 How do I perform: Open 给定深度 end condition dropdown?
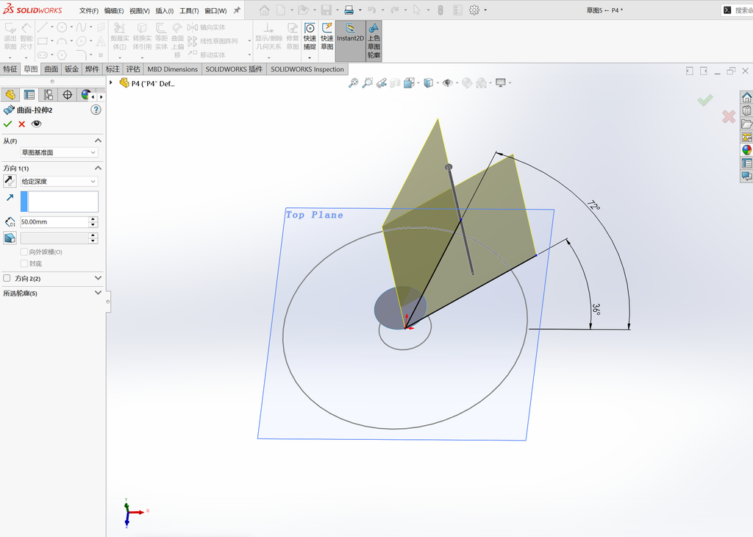59,181
